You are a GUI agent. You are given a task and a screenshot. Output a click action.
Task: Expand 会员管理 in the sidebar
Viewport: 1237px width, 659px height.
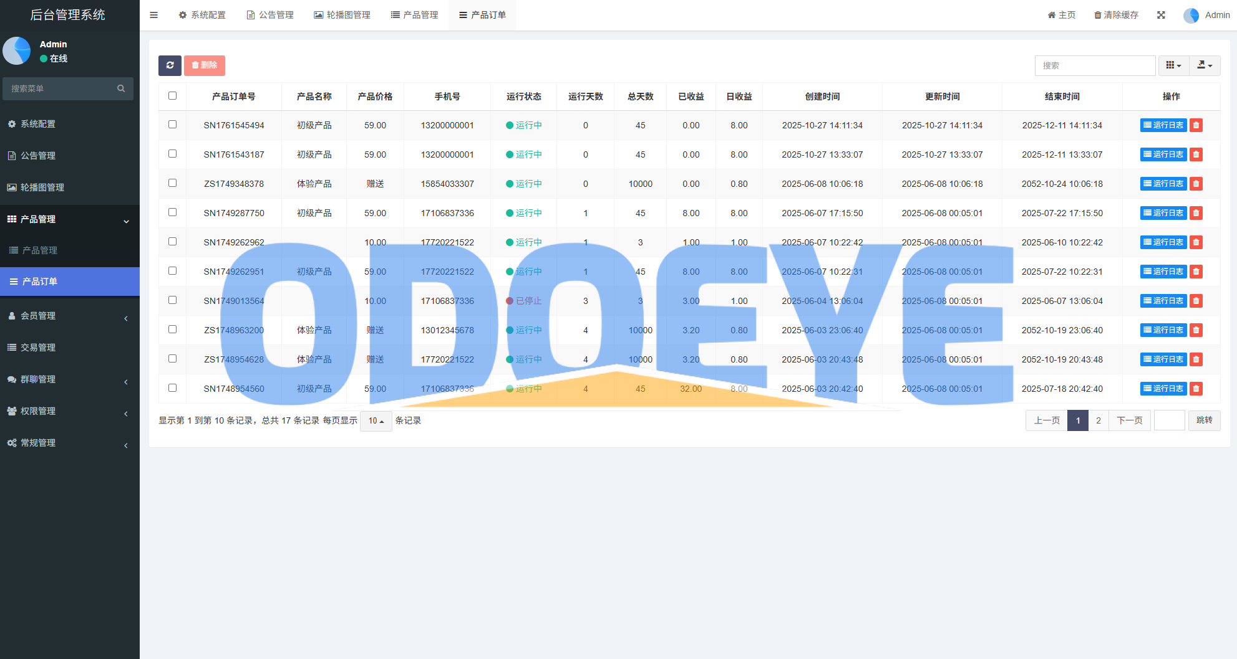pyautogui.click(x=69, y=316)
